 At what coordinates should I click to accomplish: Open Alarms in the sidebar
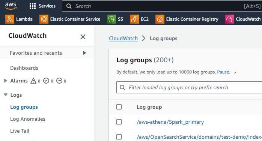click(x=19, y=81)
